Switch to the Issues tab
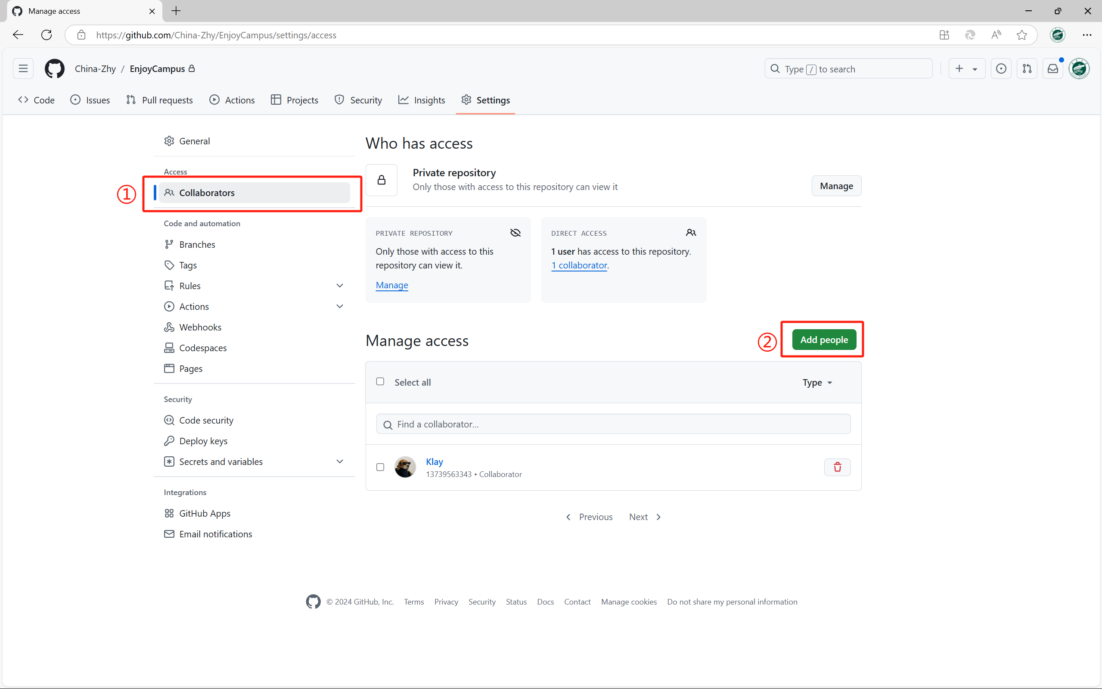 [90, 100]
